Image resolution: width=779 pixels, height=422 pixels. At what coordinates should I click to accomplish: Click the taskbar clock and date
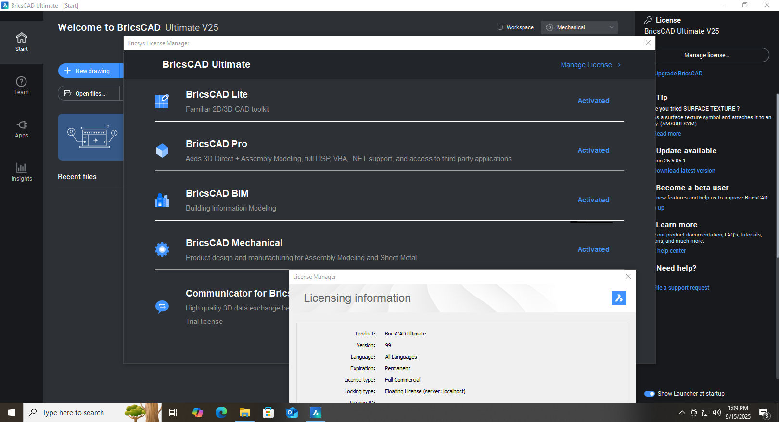point(738,412)
